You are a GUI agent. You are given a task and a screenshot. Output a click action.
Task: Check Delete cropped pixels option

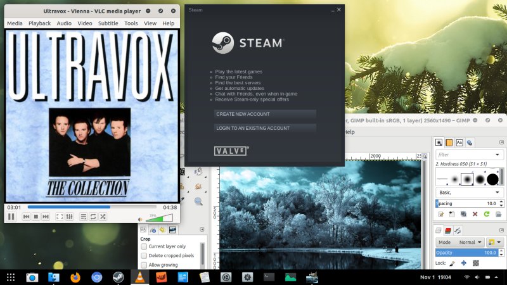click(x=144, y=255)
